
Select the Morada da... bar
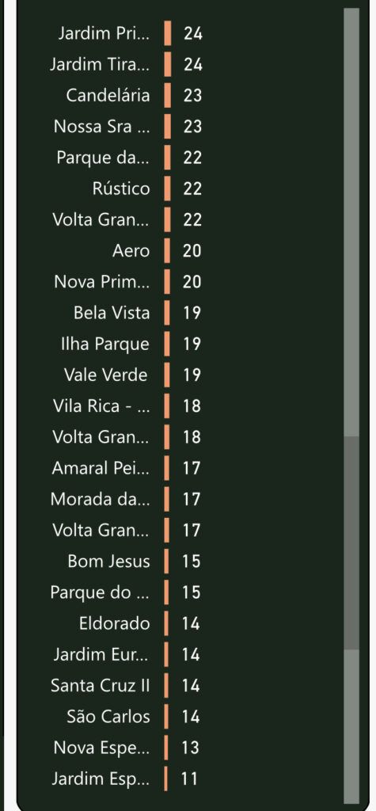[166, 499]
